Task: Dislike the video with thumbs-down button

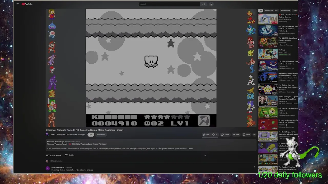Action: click(215, 135)
